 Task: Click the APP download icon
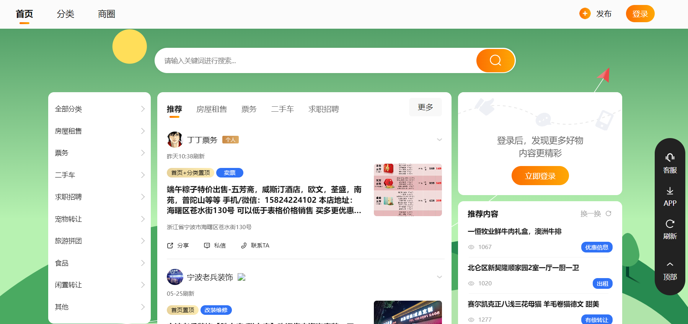tap(670, 191)
